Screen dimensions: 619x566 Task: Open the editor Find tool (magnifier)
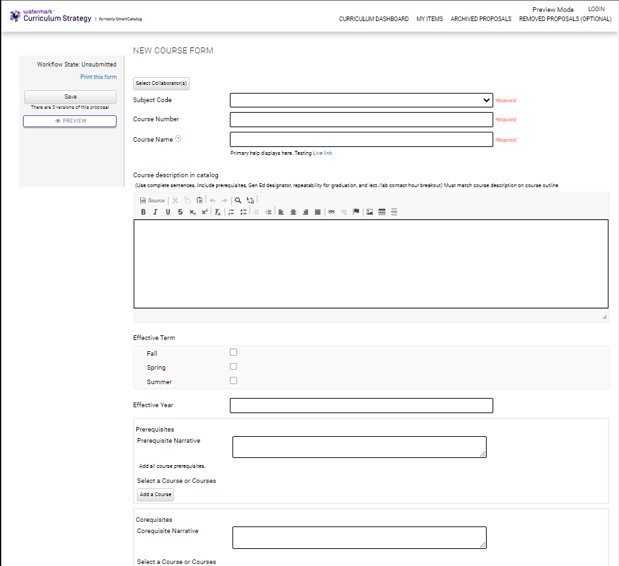coord(238,200)
